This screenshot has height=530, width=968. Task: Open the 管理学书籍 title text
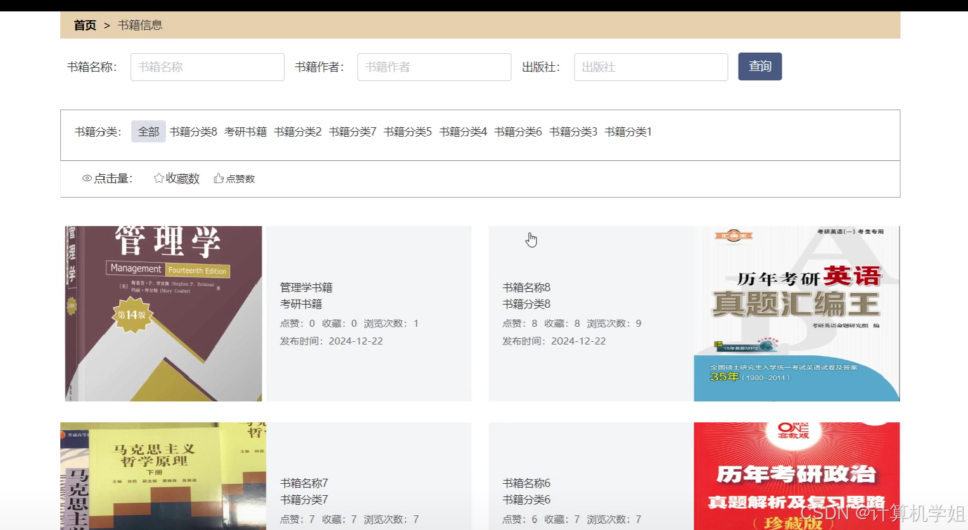pyautogui.click(x=306, y=287)
